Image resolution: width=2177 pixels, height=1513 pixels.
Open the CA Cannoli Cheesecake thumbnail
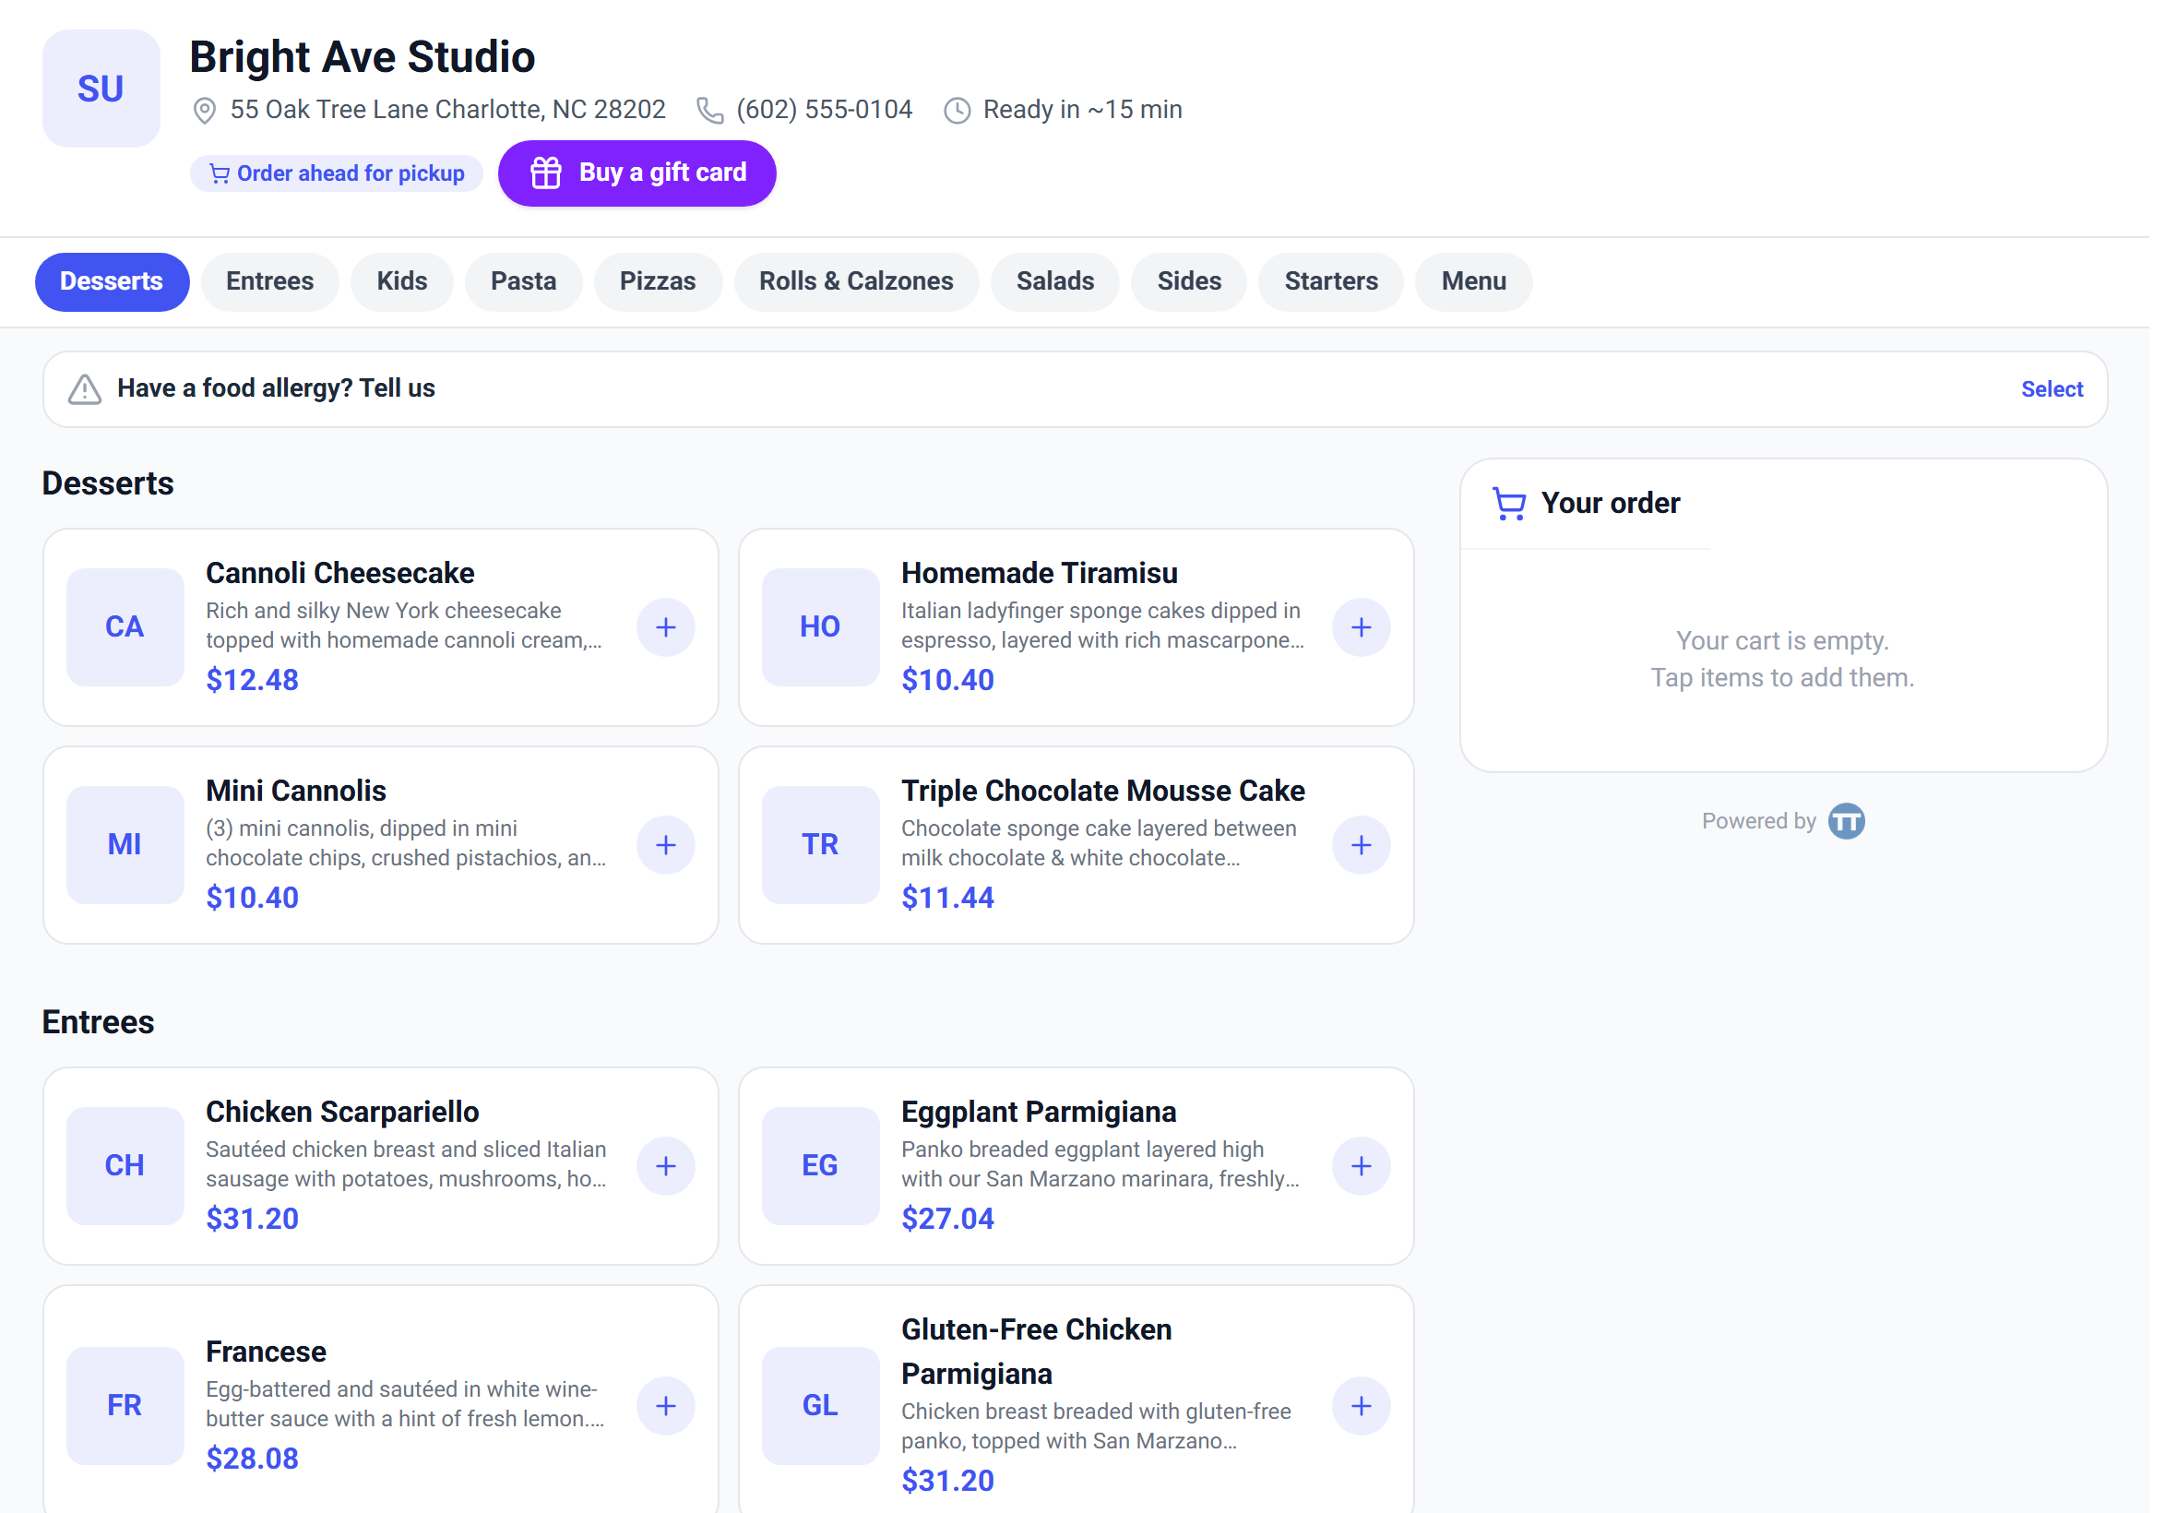(x=125, y=626)
